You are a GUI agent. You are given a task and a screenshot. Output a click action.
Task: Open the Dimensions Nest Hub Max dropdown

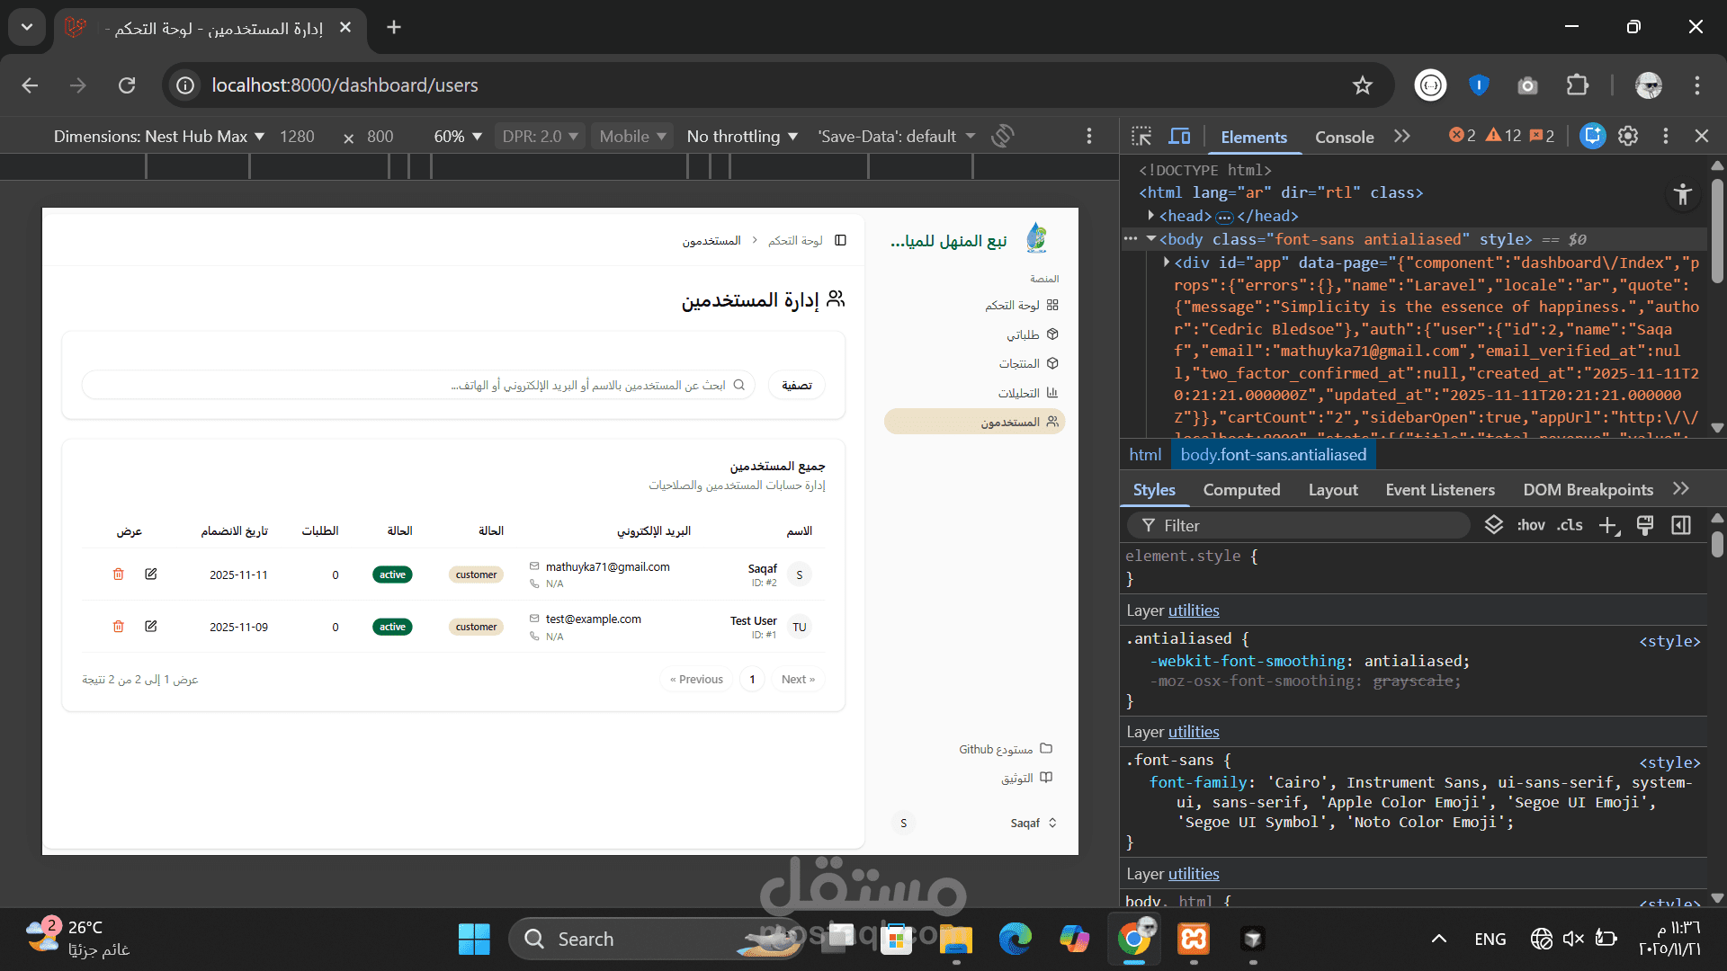(159, 137)
